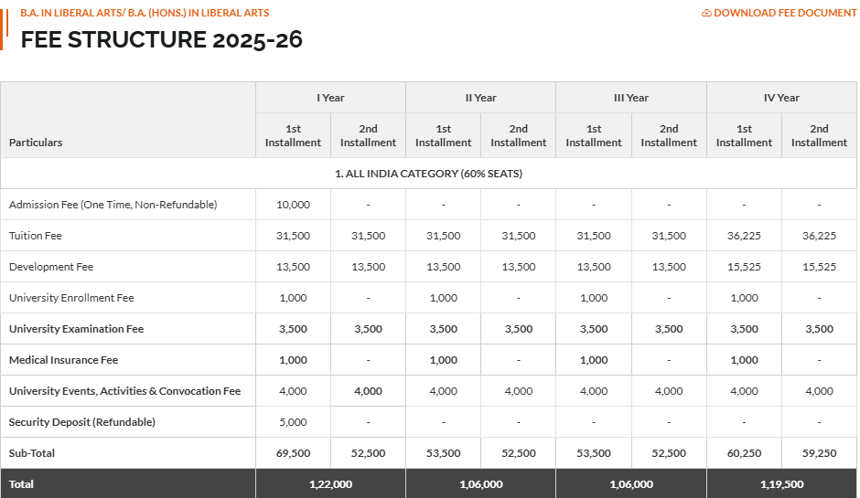Click the Admission Fee row label
This screenshot has height=498, width=860.
click(113, 205)
